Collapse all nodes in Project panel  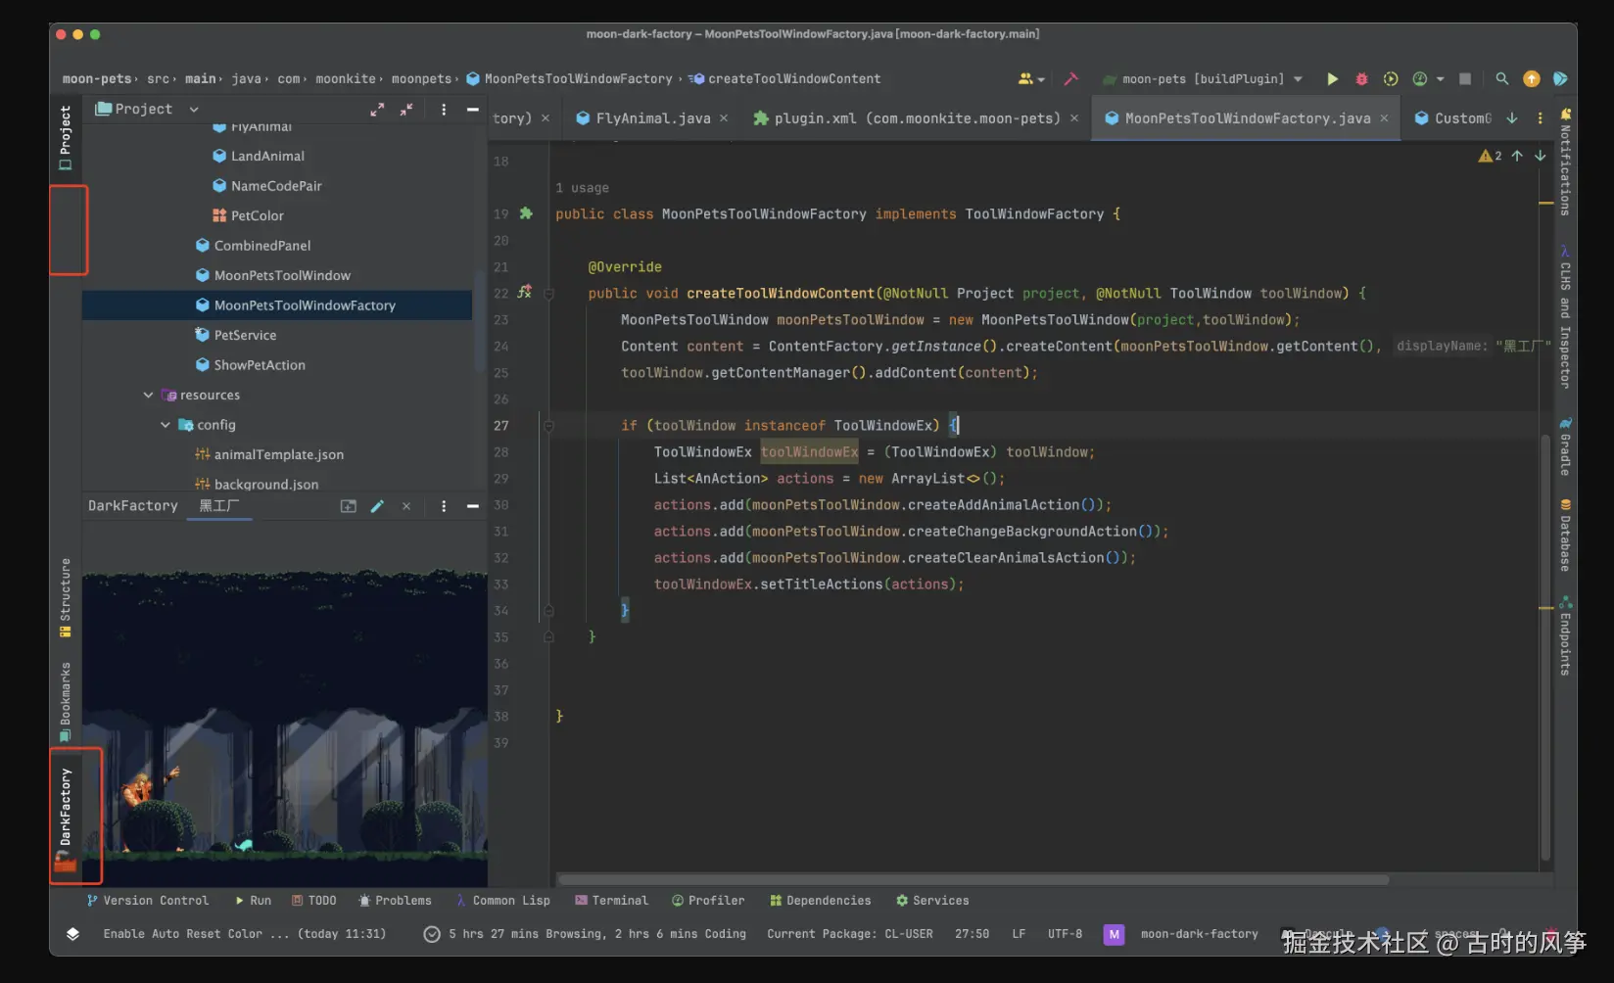406,110
